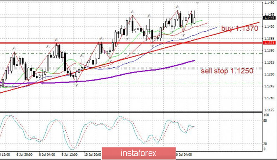
Task: Select the 'sell stop 1.1250' text label
Action: (227, 71)
